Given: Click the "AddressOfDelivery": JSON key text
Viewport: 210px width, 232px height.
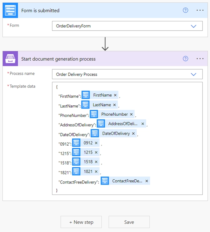Looking at the screenshot, I should coord(77,125).
